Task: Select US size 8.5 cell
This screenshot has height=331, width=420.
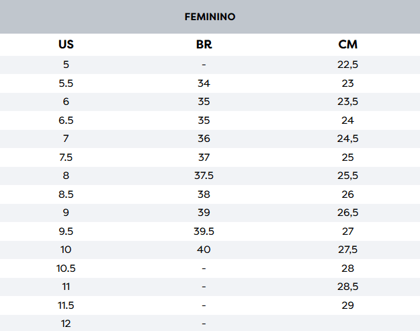Action: [66, 194]
